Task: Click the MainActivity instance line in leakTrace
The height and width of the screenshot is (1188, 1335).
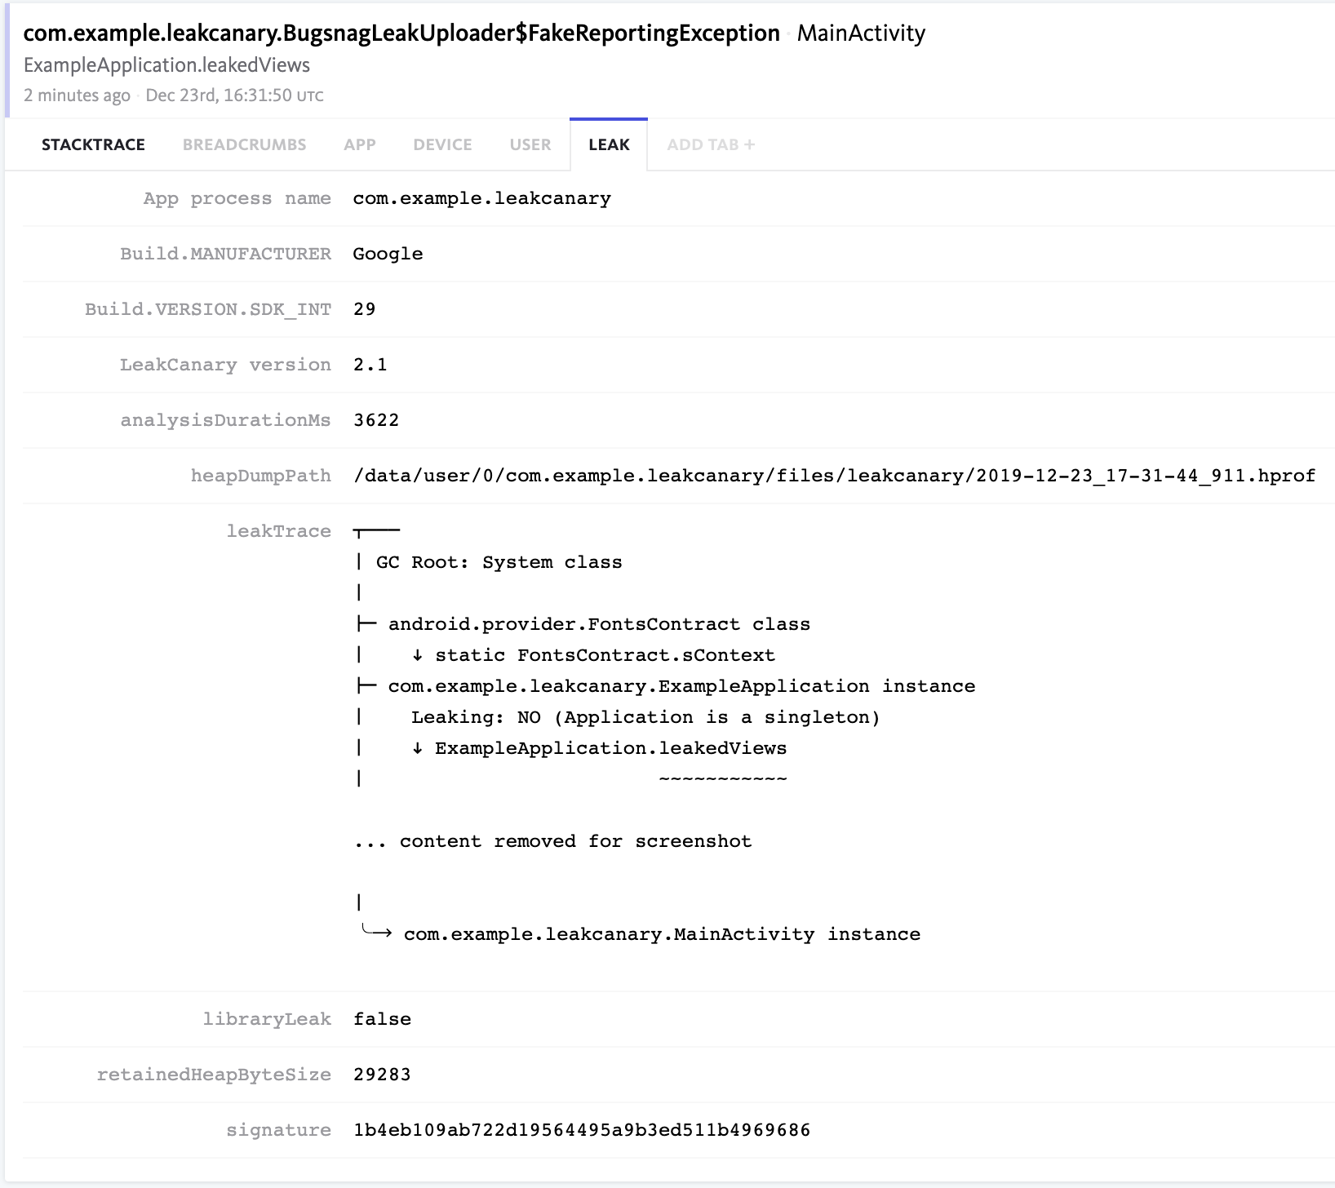Action: coord(661,934)
